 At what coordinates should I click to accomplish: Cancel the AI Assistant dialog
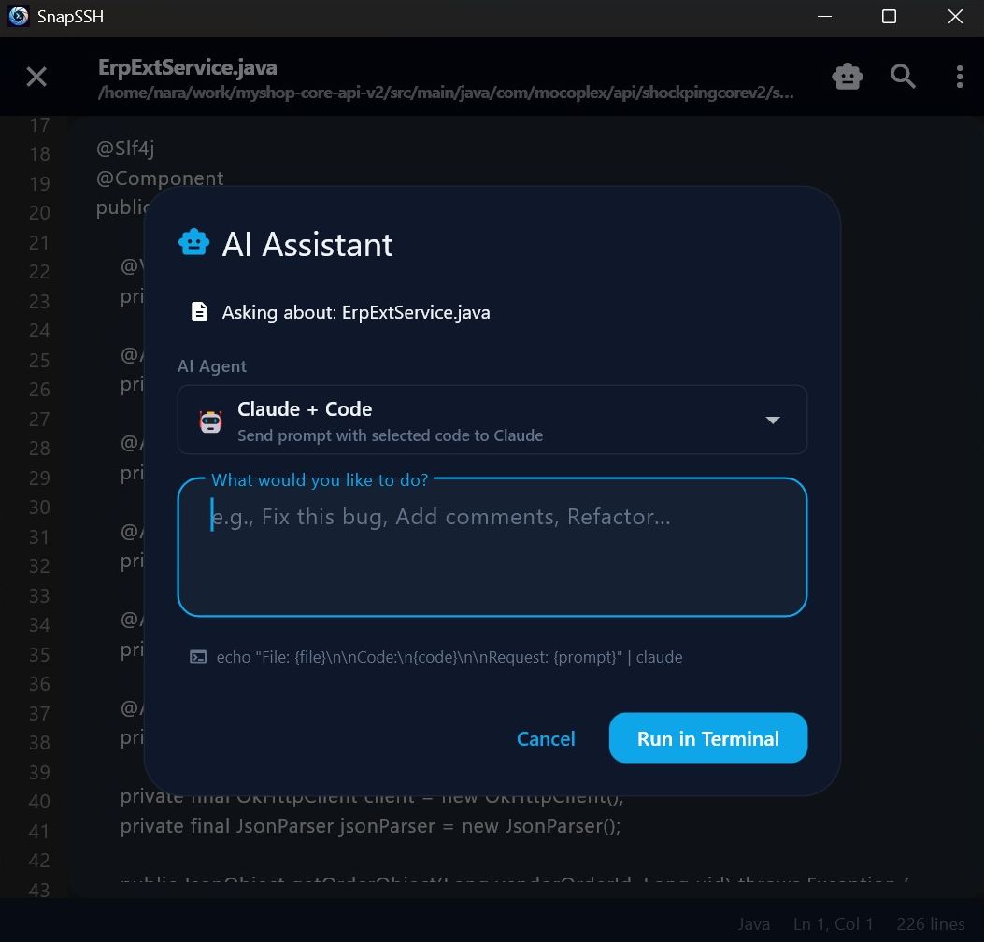click(x=546, y=738)
